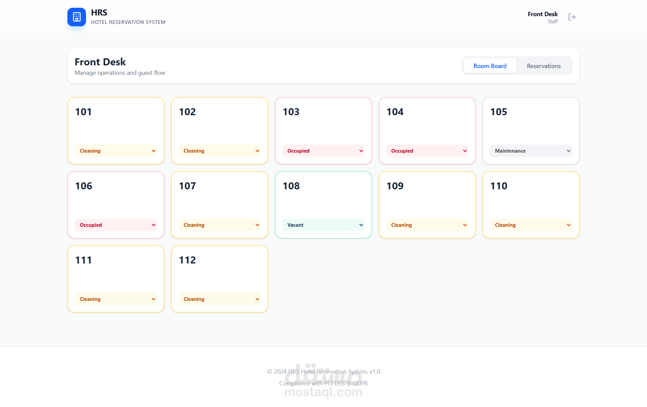
Task: Click the logout arrow icon
Action: click(x=572, y=17)
